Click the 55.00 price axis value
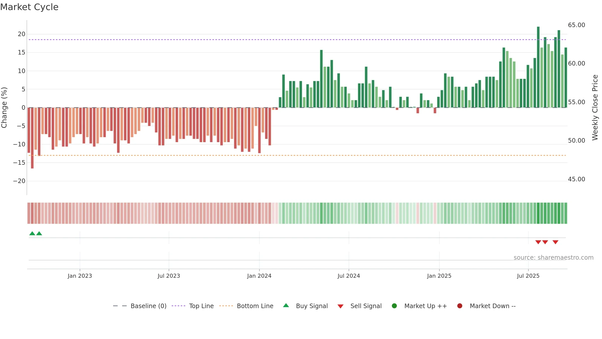This screenshot has height=339, width=602. pyautogui.click(x=576, y=102)
